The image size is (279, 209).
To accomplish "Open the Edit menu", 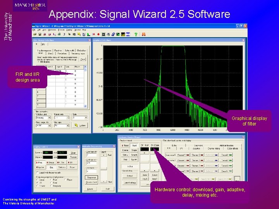I will click(39, 30).
